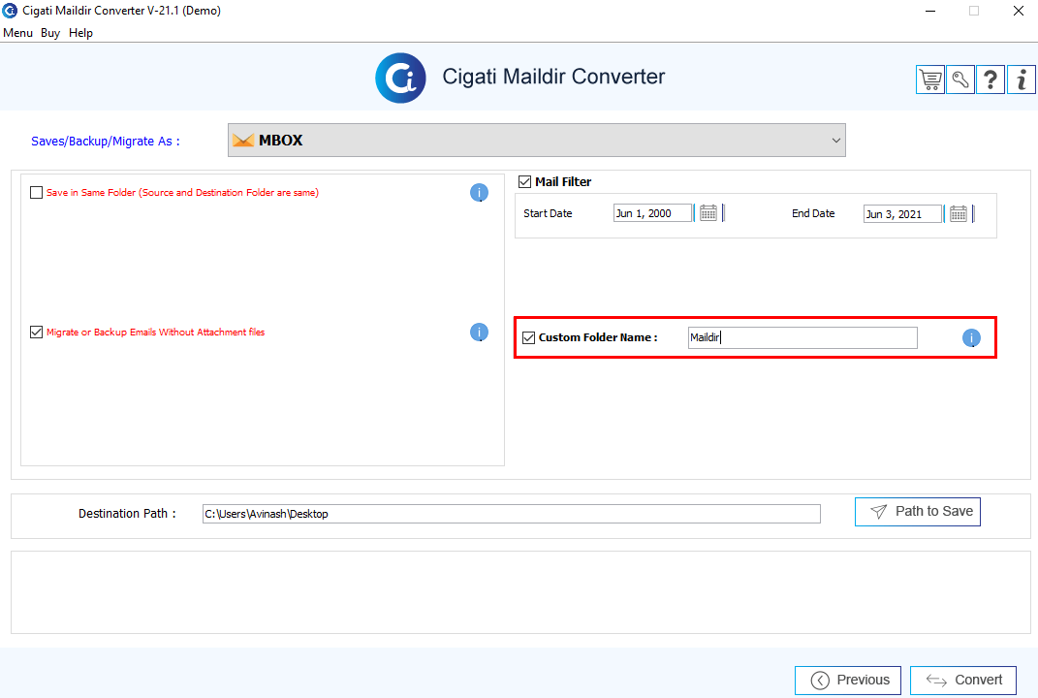Click the activation key icon
Image resolution: width=1038 pixels, height=698 pixels.
tap(960, 80)
